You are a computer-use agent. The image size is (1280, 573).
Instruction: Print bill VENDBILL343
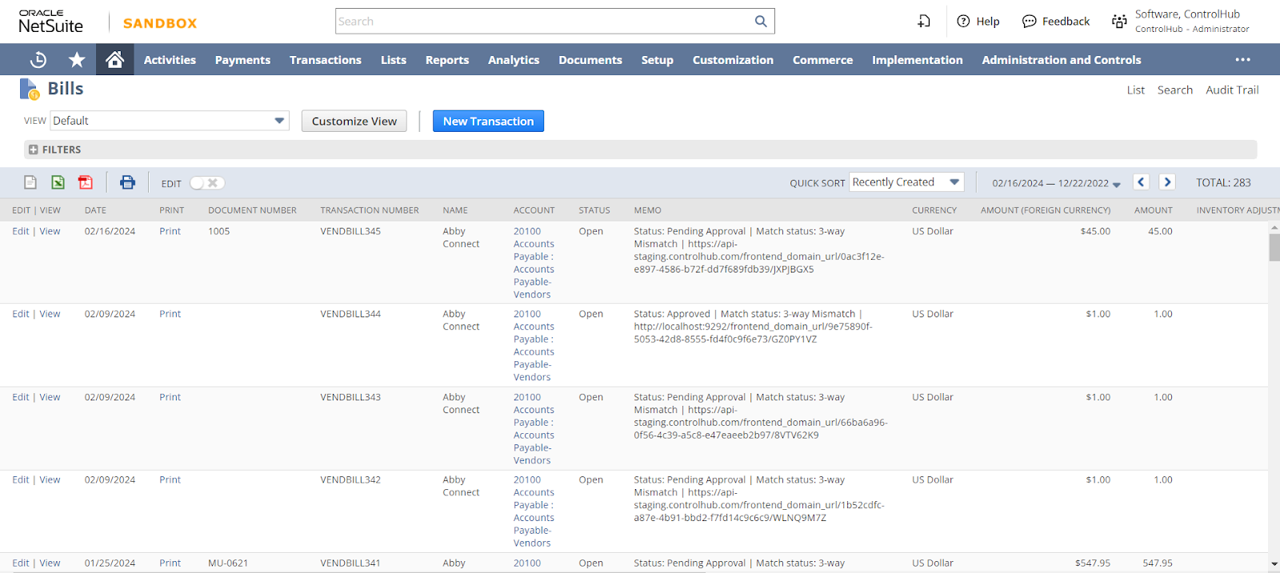[x=170, y=397]
